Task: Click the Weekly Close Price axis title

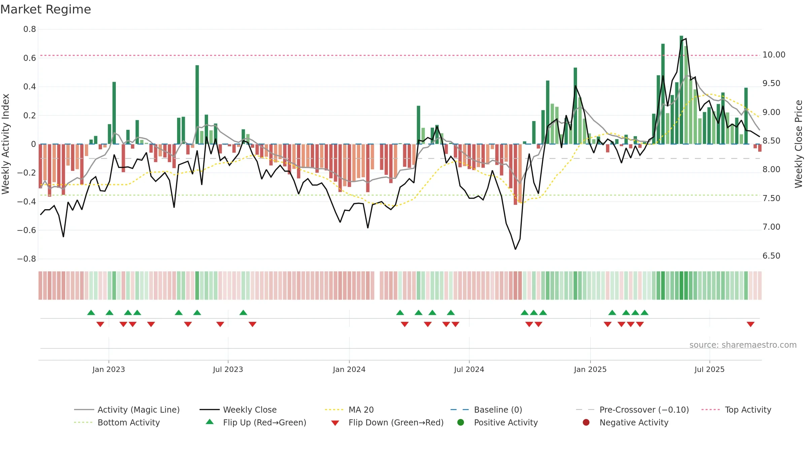Action: (799, 144)
